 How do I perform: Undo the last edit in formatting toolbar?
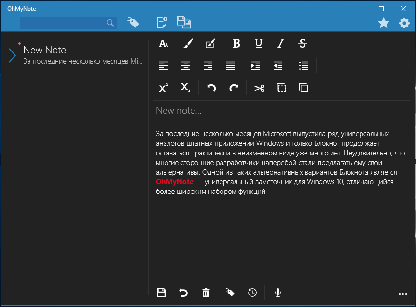click(x=211, y=88)
